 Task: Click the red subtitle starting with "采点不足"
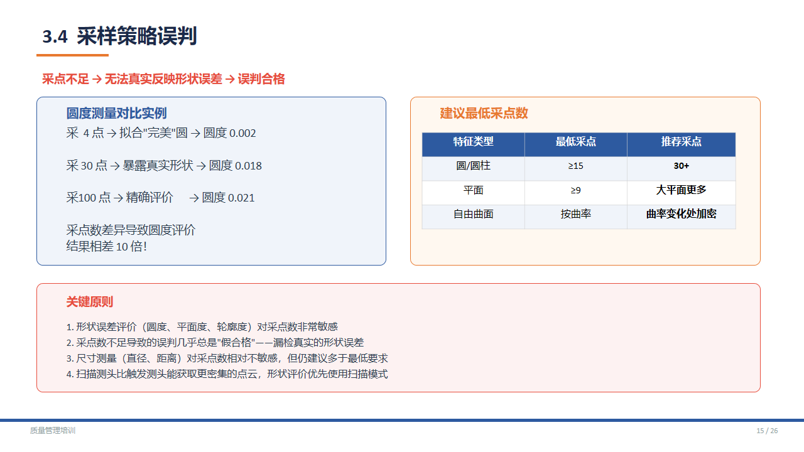click(163, 79)
